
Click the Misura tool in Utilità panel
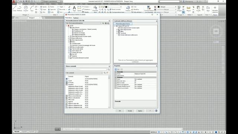[189, 9]
